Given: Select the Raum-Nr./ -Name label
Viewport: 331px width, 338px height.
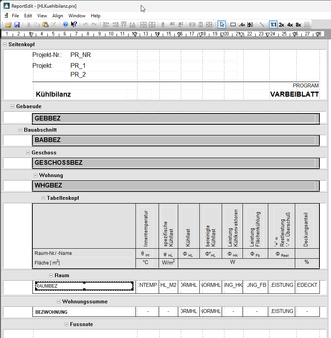Looking at the screenshot, I should click(x=84, y=253).
